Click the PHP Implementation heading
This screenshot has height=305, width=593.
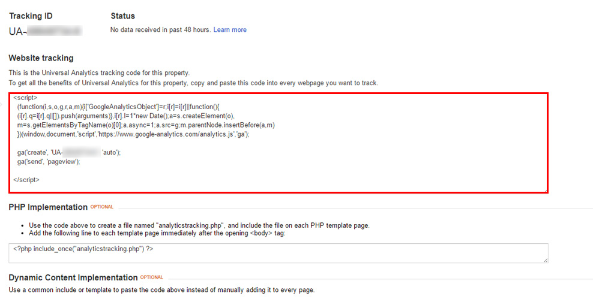[x=48, y=207]
